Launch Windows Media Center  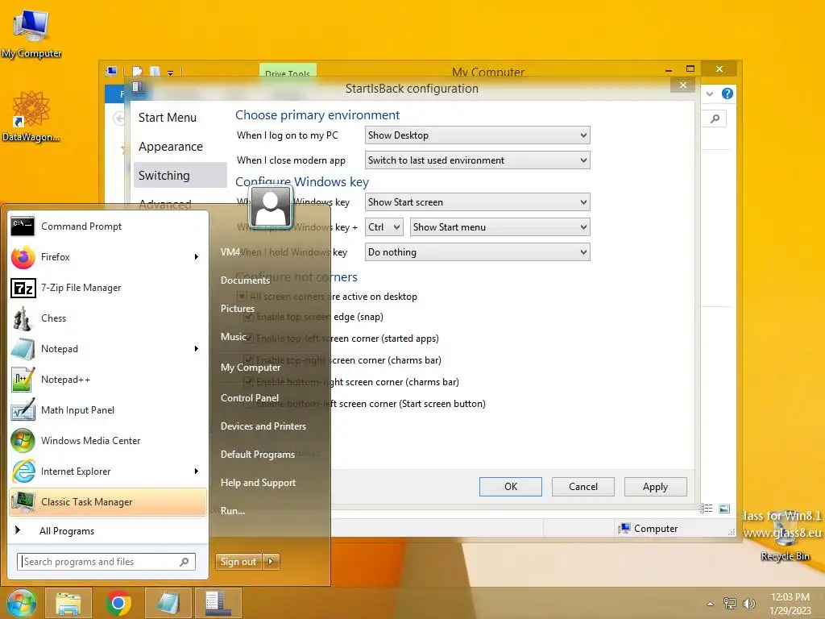(108, 441)
